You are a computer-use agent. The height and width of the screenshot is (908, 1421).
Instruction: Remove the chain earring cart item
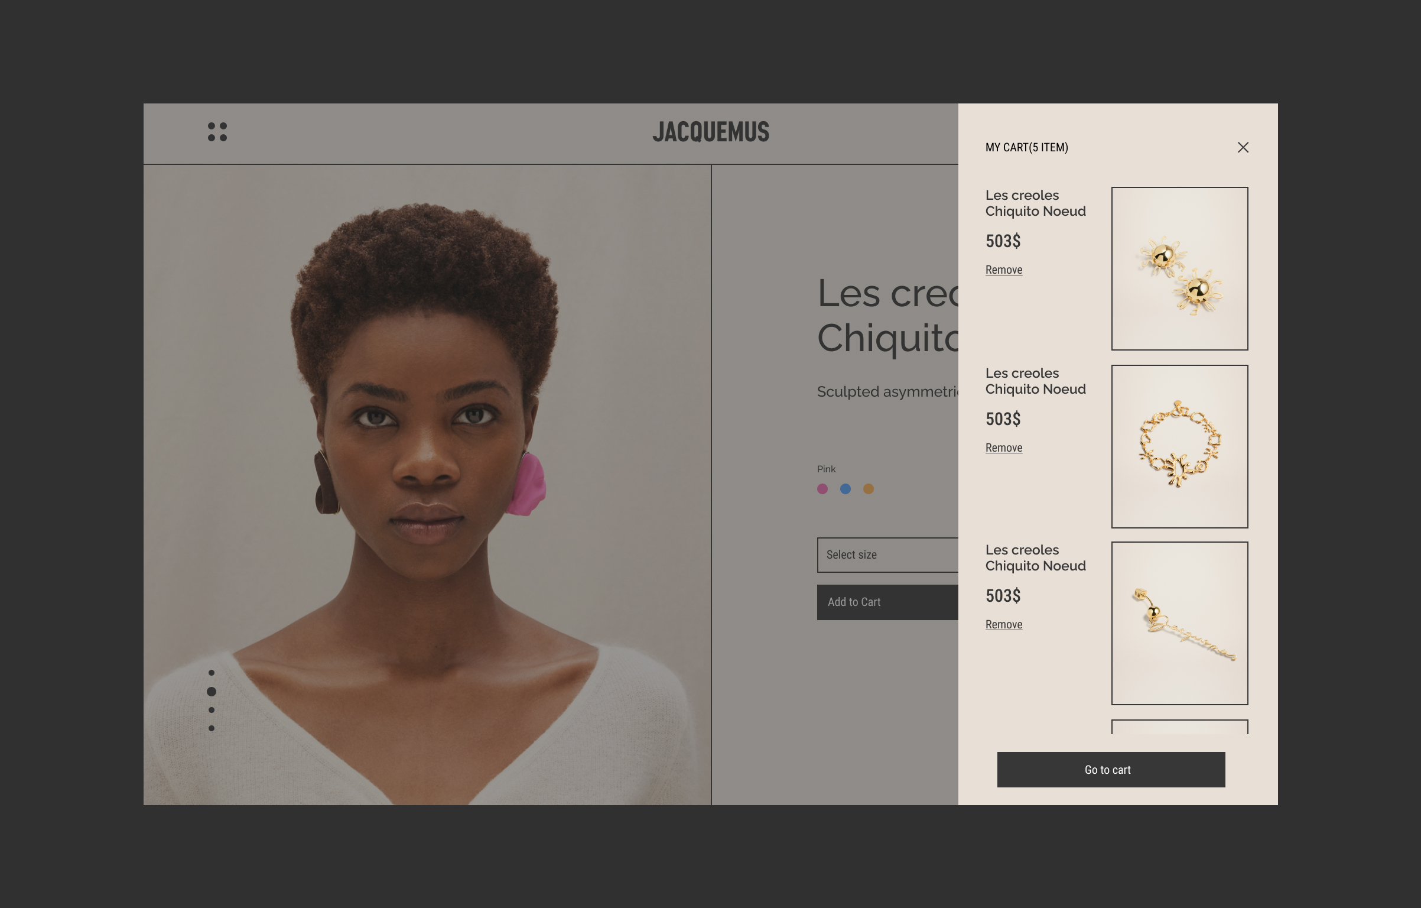[1003, 625]
